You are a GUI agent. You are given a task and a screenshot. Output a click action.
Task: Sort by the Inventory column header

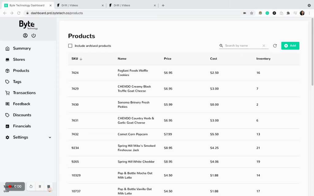[x=263, y=58]
